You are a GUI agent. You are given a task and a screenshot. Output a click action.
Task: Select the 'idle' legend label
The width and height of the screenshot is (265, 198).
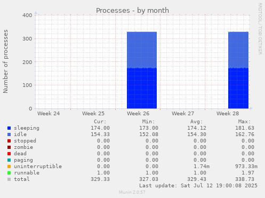20,134
